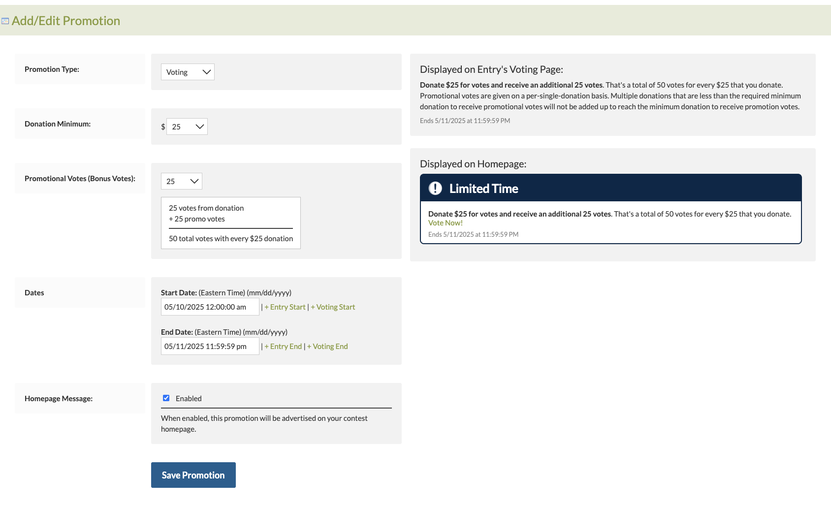The image size is (831, 508).
Task: Open the Promotion Type Voting dropdown
Action: [x=188, y=72]
